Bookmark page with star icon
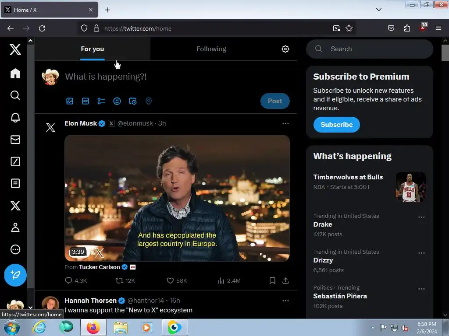The image size is (449, 336). click(x=349, y=28)
